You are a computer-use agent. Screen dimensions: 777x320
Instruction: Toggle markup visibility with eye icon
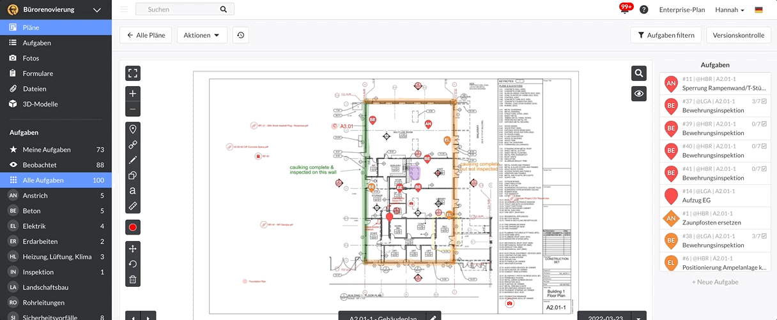[638, 94]
